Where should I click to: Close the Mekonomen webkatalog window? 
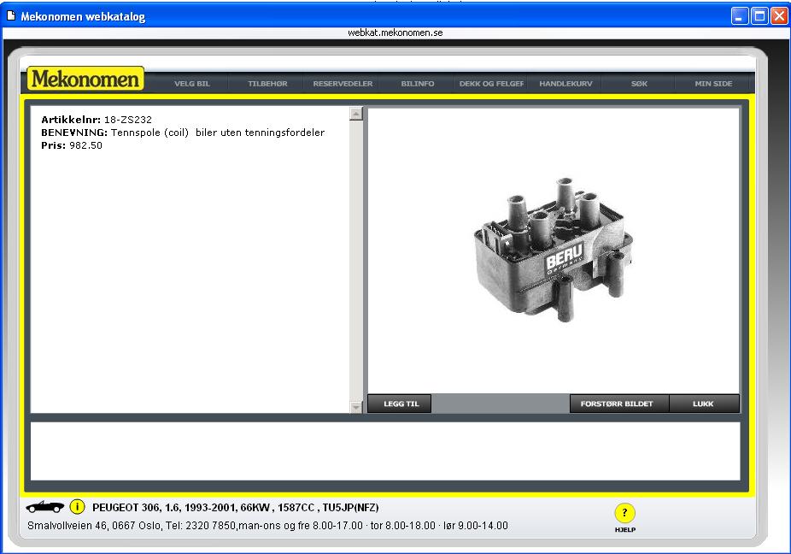click(x=779, y=16)
